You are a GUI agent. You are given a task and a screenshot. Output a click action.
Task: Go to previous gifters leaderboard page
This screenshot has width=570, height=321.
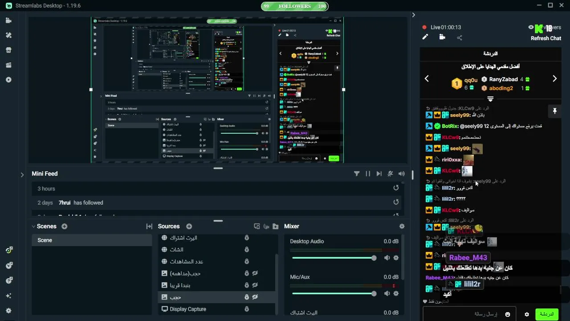427,79
